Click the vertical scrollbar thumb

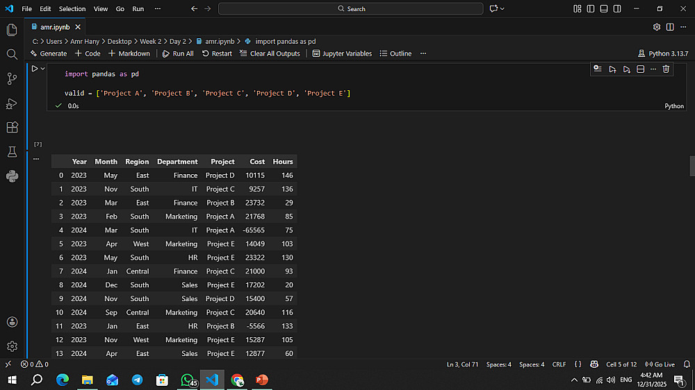(692, 166)
